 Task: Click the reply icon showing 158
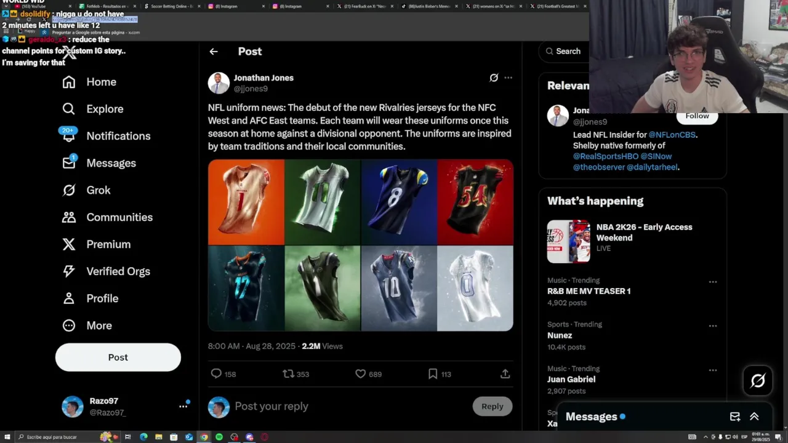pos(216,373)
